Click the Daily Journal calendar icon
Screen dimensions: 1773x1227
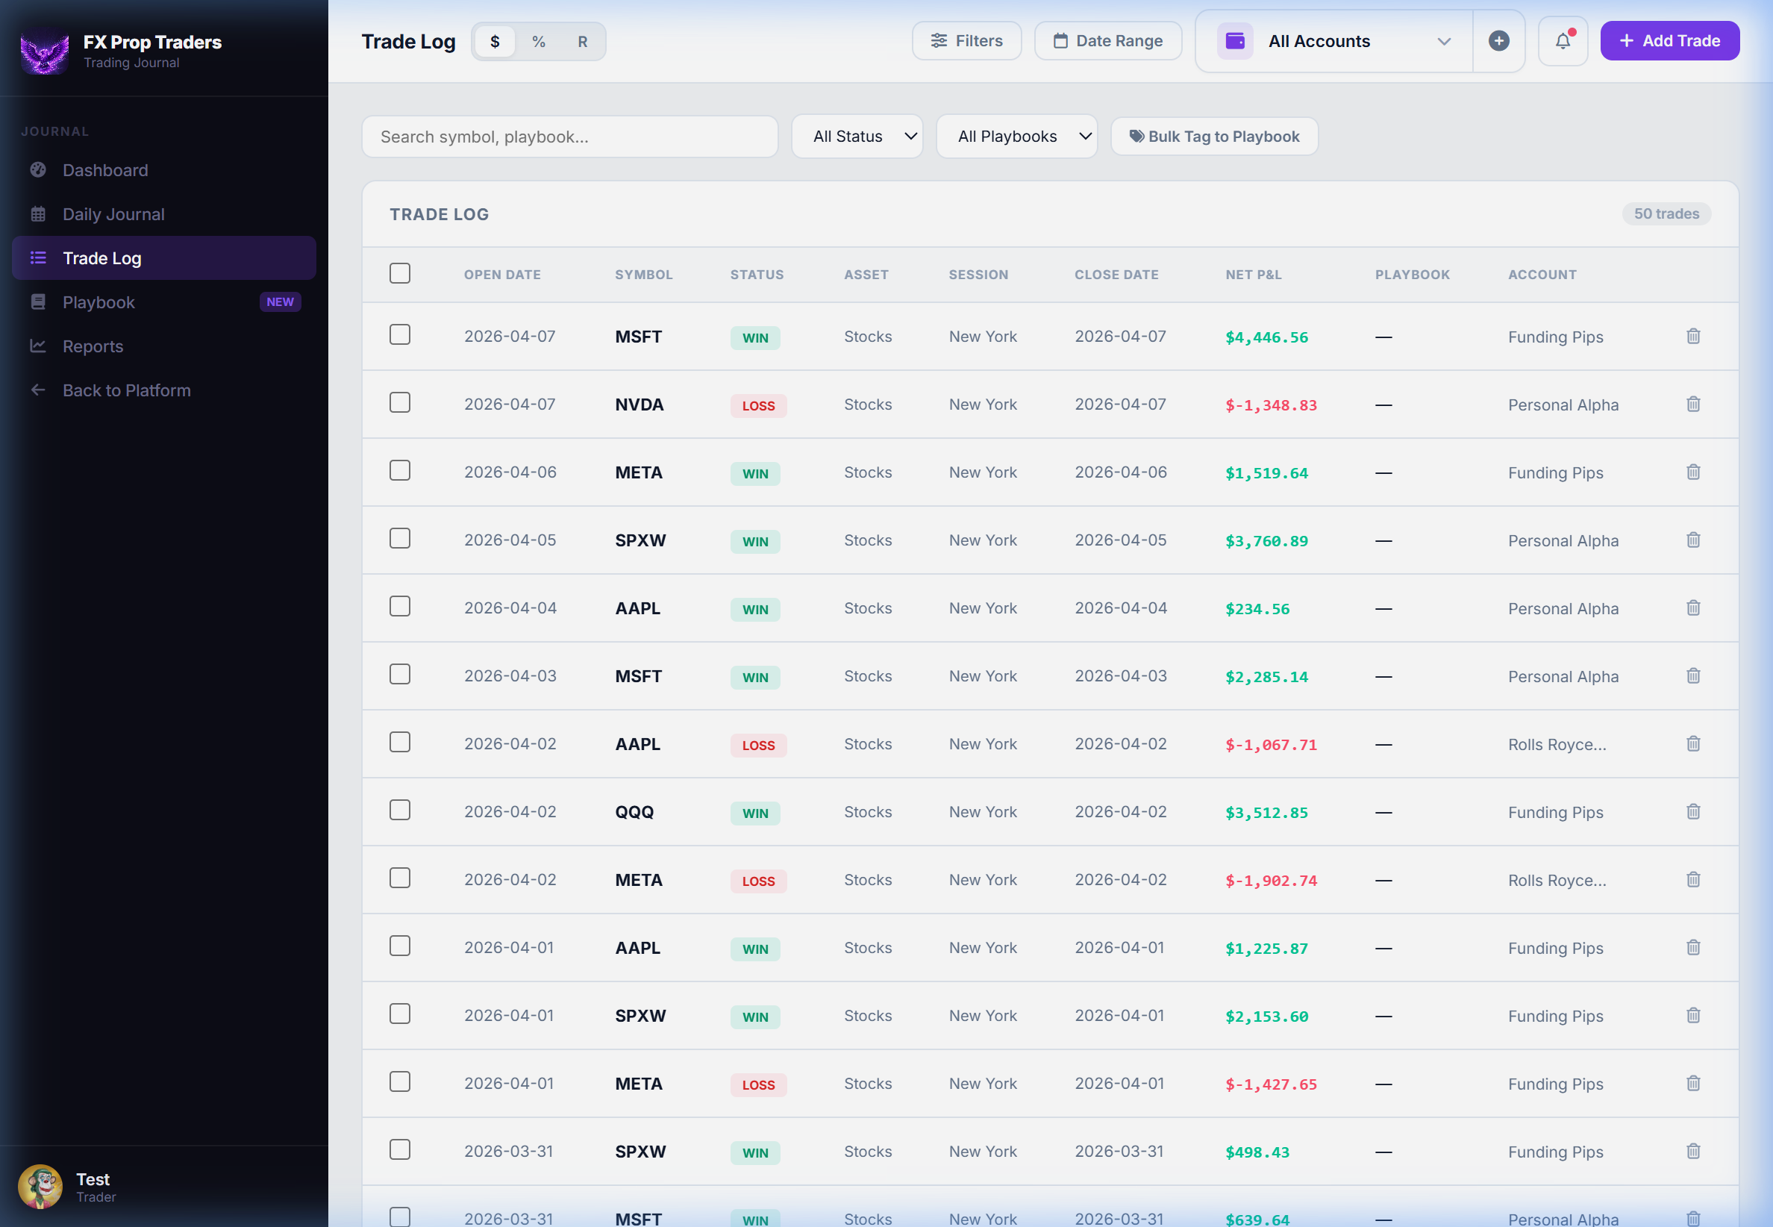(x=37, y=213)
